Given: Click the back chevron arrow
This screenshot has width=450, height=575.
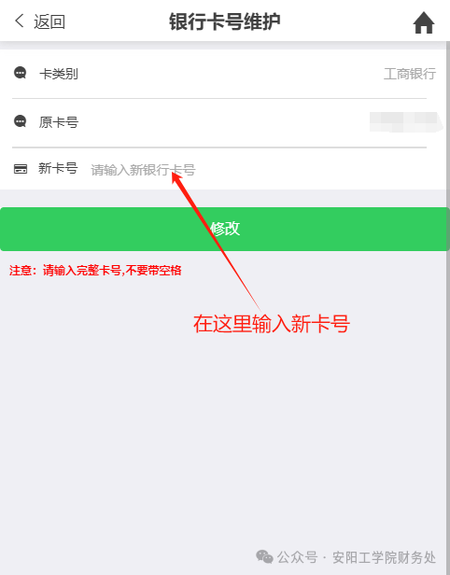Looking at the screenshot, I should pyautogui.click(x=20, y=21).
